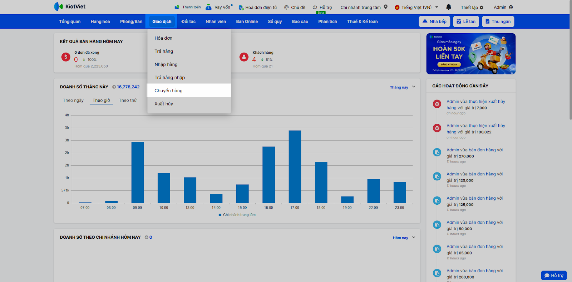Image resolution: width=572 pixels, height=282 pixels.
Task: Click the notification bell icon
Action: pyautogui.click(x=449, y=7)
